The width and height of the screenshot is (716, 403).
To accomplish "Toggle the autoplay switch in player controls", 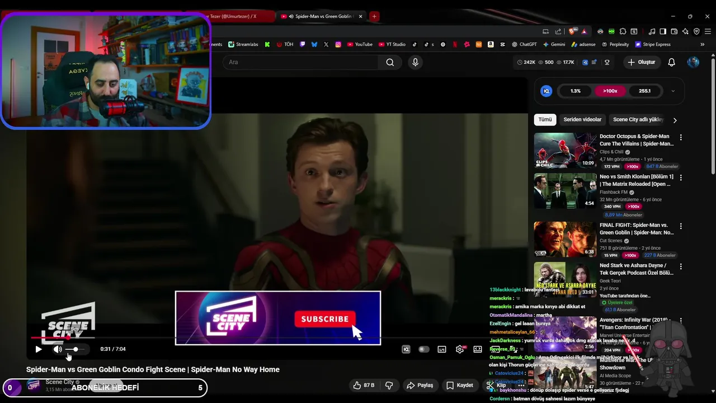I will point(424,349).
